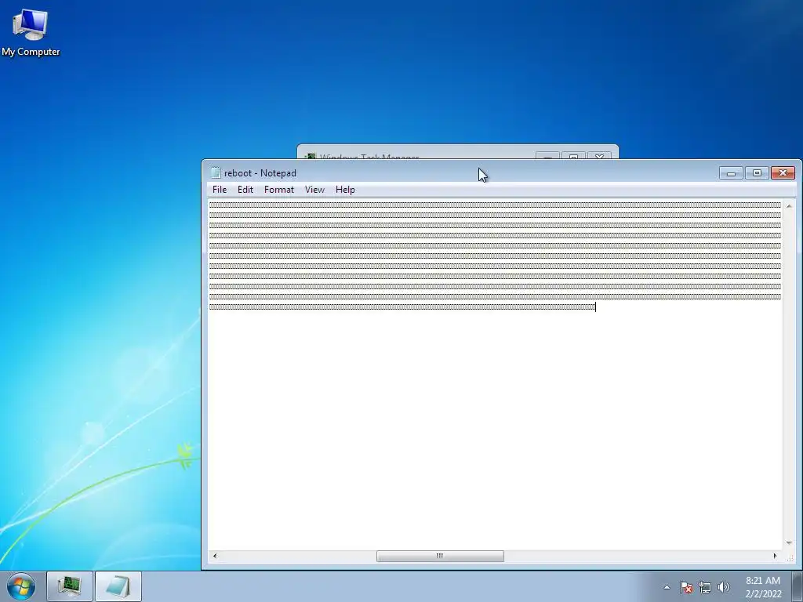Maximize the reboot - Notepad window
The width and height of the screenshot is (803, 602).
(x=757, y=173)
